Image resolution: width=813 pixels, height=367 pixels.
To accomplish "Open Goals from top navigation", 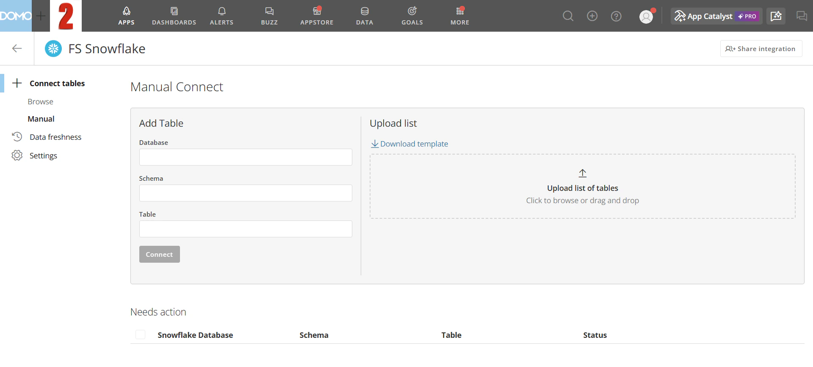I will point(412,16).
